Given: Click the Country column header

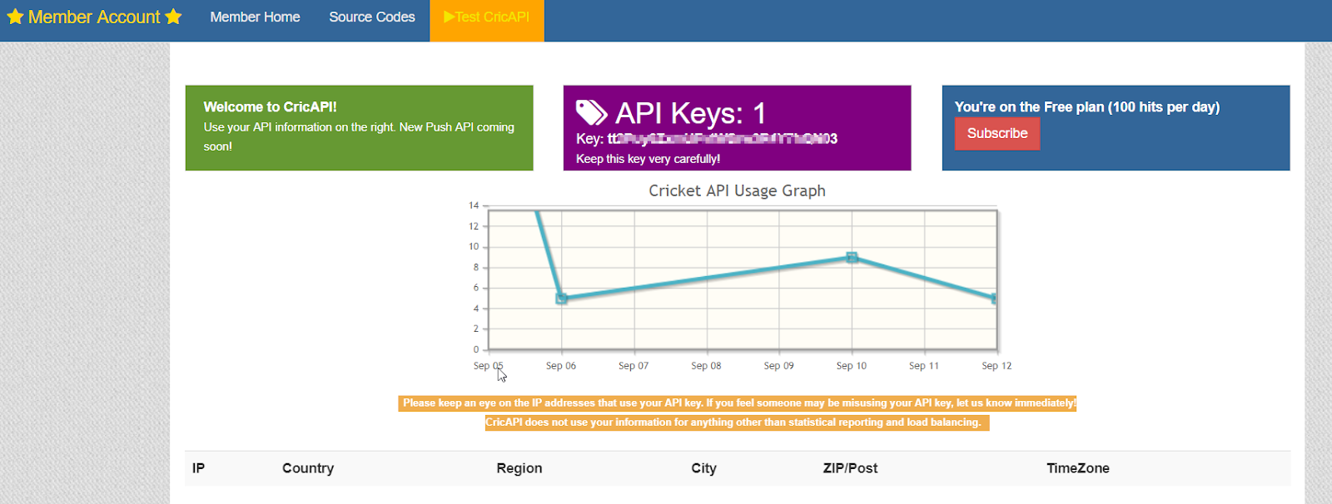Looking at the screenshot, I should pyautogui.click(x=308, y=468).
